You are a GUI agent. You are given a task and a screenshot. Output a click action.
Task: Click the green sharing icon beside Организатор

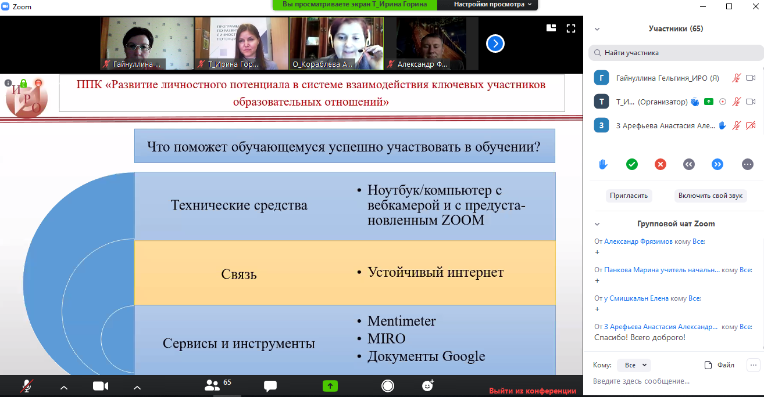point(708,102)
